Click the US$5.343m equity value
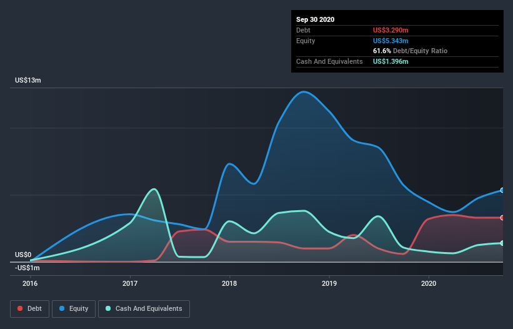Image resolution: width=513 pixels, height=329 pixels. (391, 41)
